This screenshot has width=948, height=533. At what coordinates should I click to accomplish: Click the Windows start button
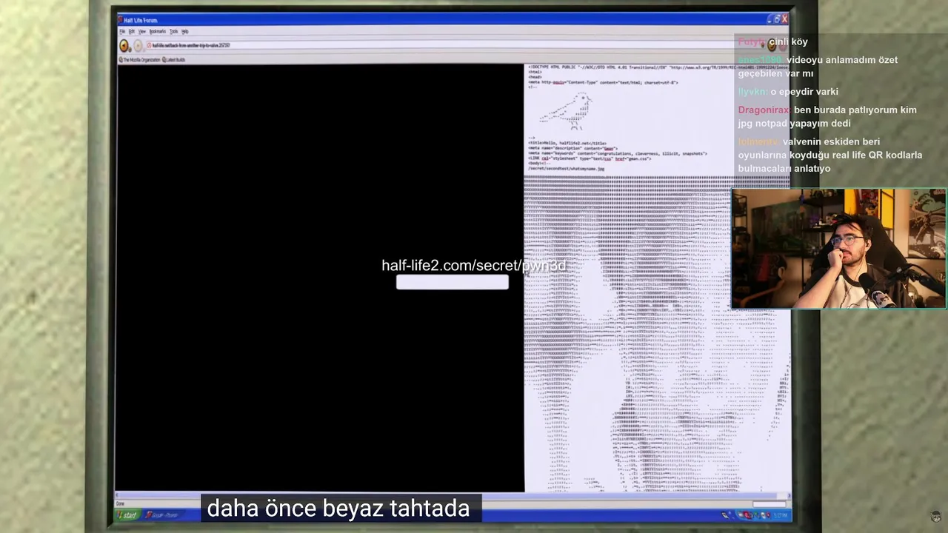128,515
